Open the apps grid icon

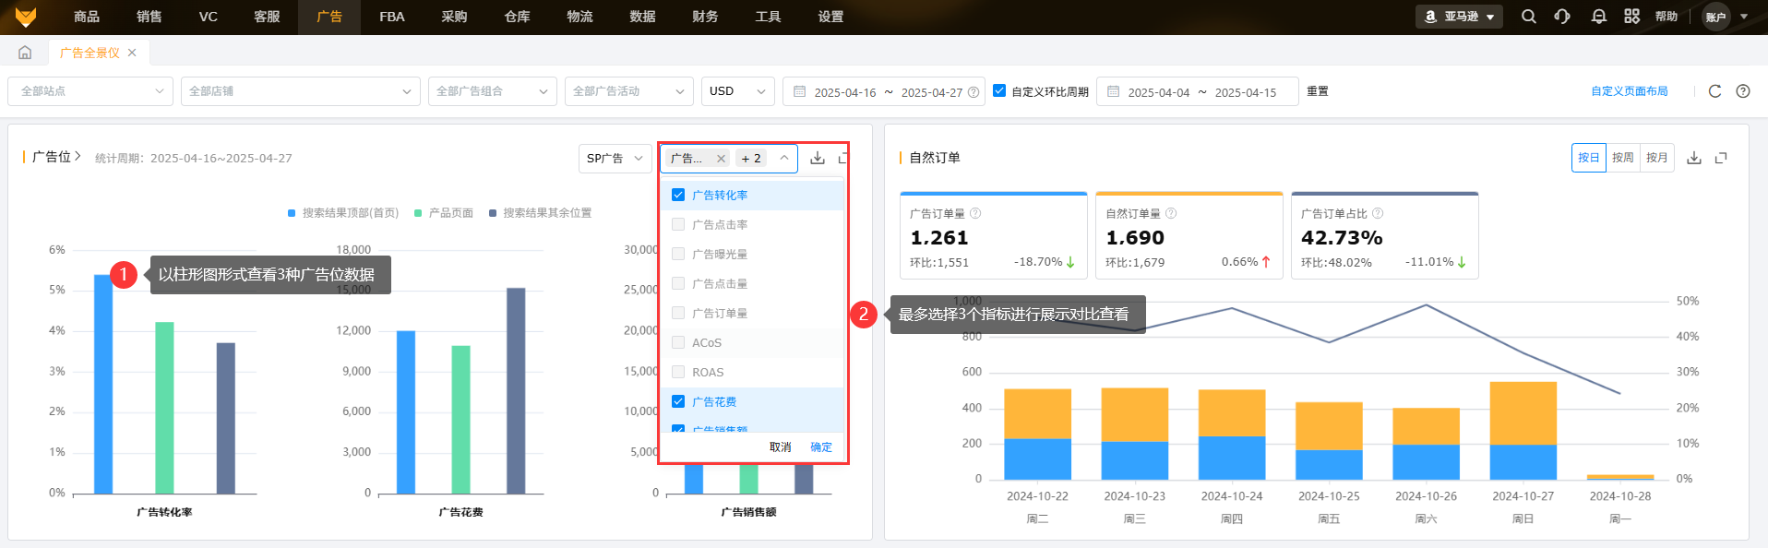[x=1631, y=17]
